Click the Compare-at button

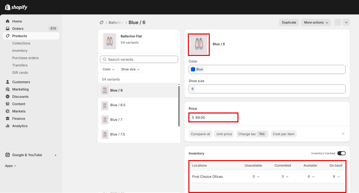click(x=200, y=134)
